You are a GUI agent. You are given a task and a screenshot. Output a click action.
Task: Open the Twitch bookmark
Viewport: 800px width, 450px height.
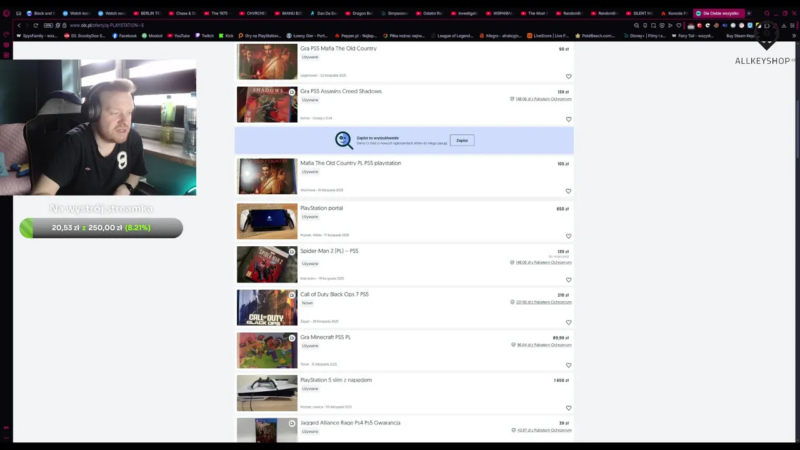204,36
